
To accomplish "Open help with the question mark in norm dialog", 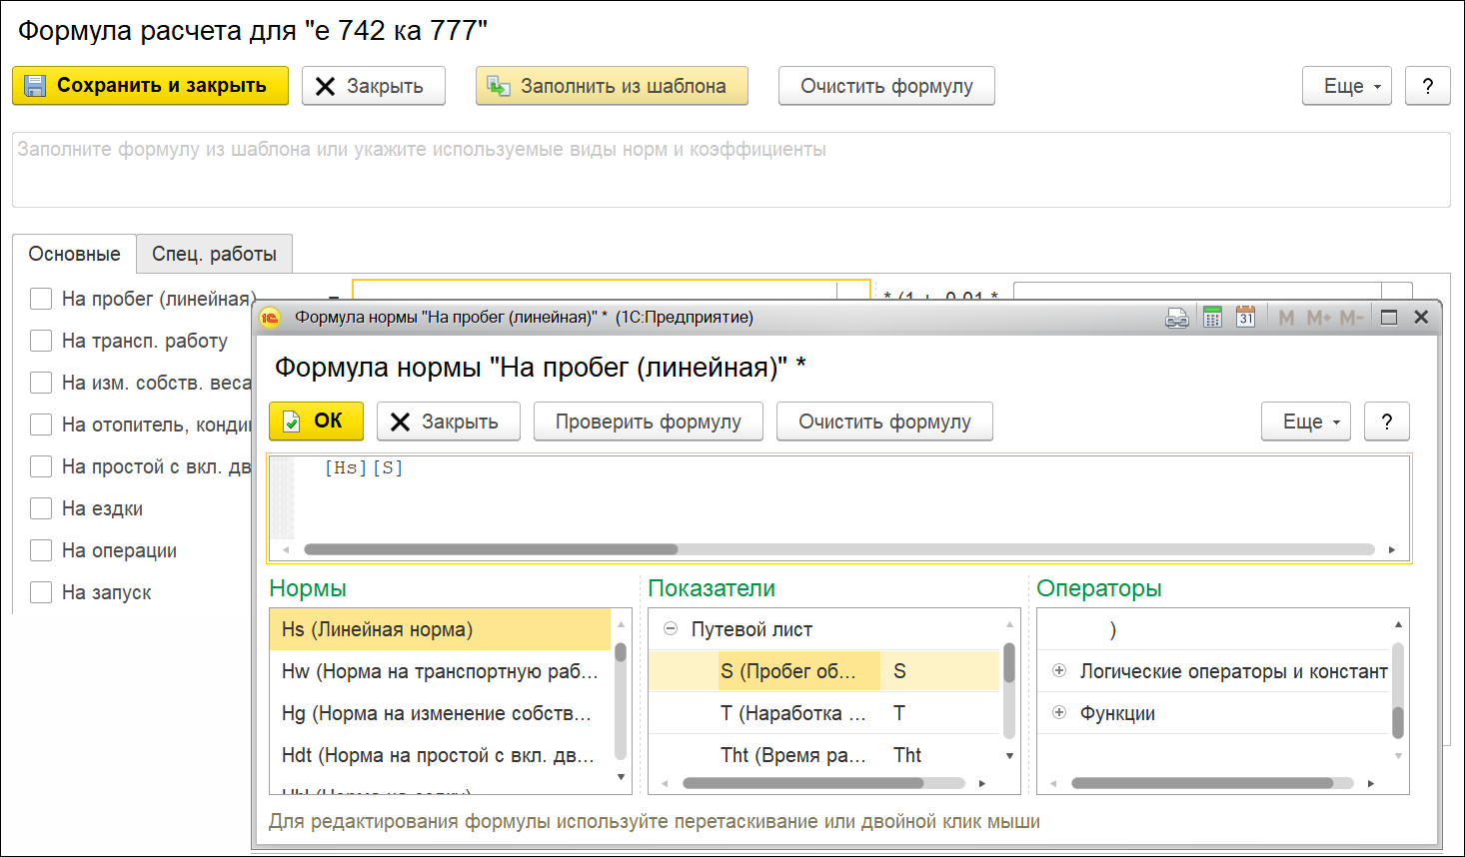I will [x=1386, y=422].
